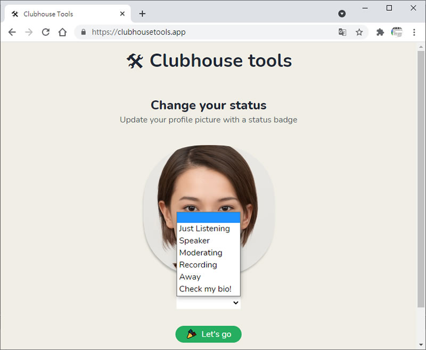Choose the 'Check my bio!' option
The image size is (426, 350).
(x=205, y=289)
